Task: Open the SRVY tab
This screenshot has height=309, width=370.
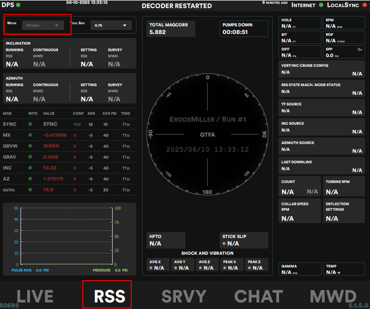Action: (184, 296)
